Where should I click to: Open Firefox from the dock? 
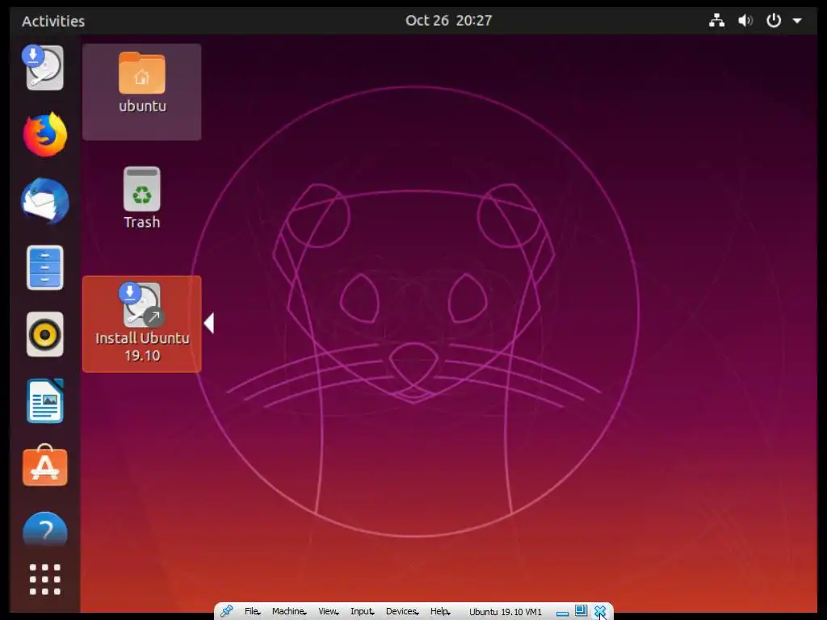[45, 135]
